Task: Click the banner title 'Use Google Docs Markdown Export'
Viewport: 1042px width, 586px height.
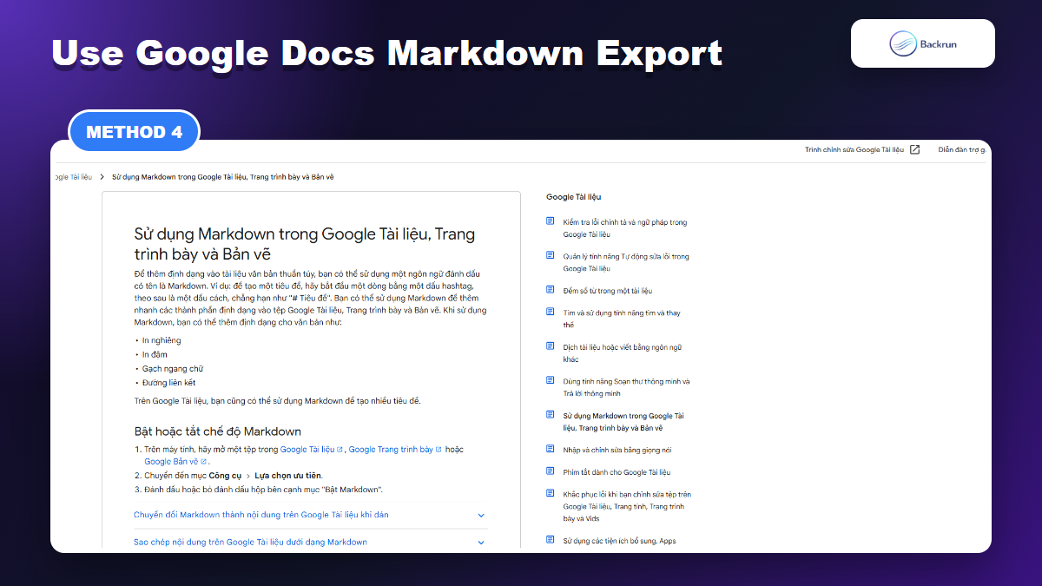Action: tap(386, 54)
